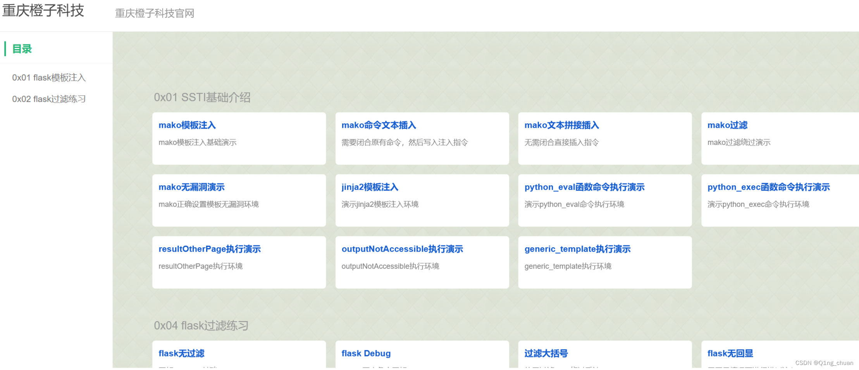Open the outputNotAccessible执行演示 page
859x370 pixels.
click(x=402, y=249)
